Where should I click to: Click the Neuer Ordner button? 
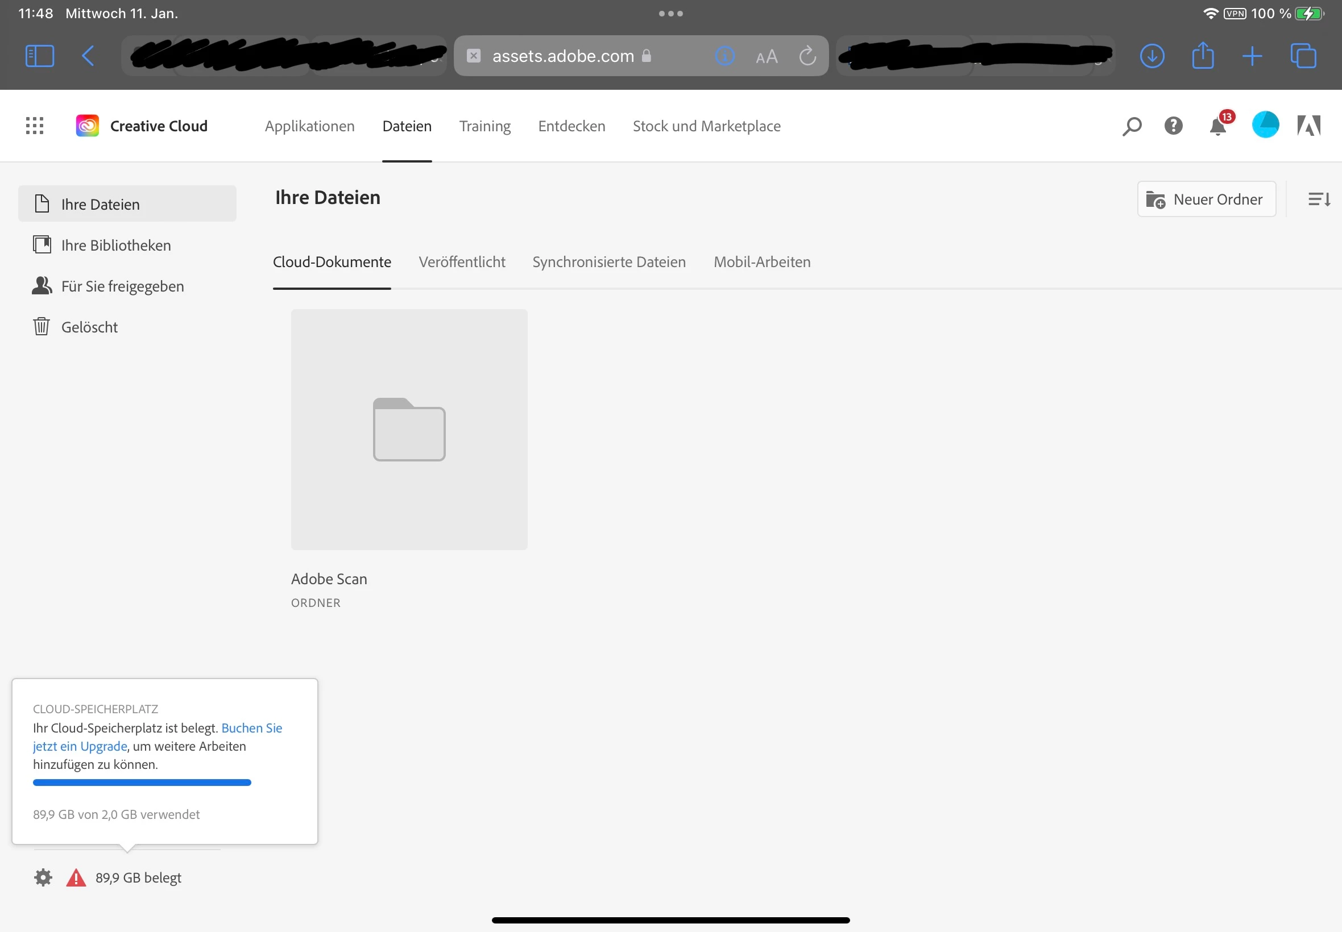(x=1206, y=199)
